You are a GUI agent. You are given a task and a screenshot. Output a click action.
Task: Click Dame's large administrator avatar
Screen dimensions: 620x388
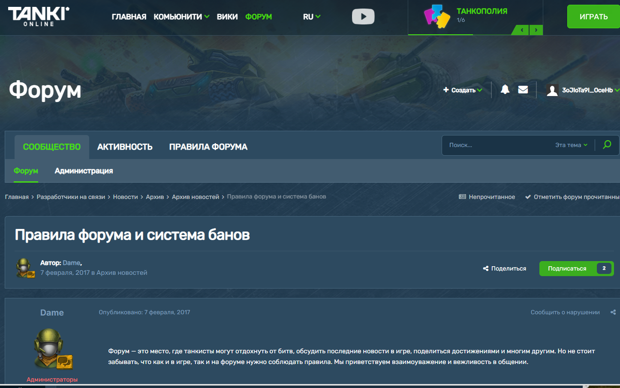pyautogui.click(x=53, y=349)
